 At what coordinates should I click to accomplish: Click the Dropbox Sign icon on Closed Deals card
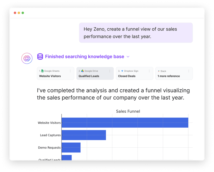(x=122, y=71)
